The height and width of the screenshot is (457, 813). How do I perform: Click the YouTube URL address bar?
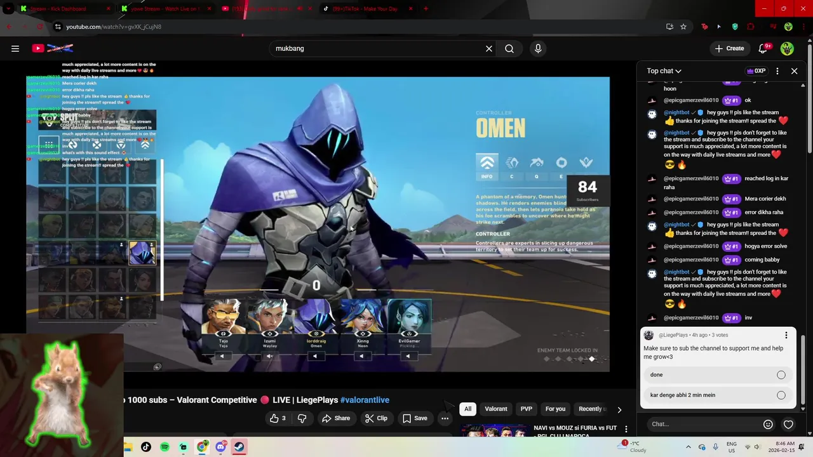point(356,27)
